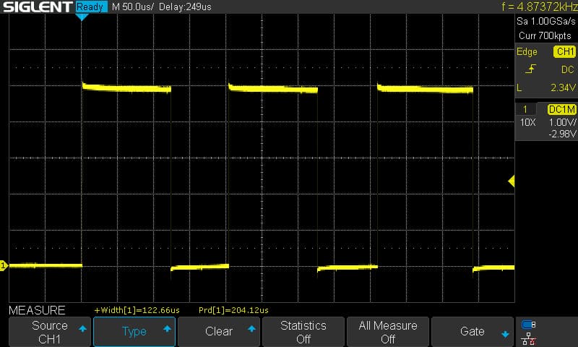The height and width of the screenshot is (347, 578).
Task: Click the DC1M coupling badge
Action: pos(562,109)
